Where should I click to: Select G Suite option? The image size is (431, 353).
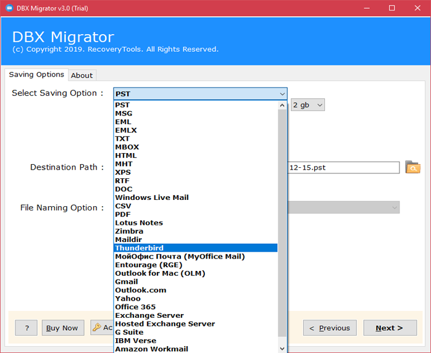tap(196, 333)
